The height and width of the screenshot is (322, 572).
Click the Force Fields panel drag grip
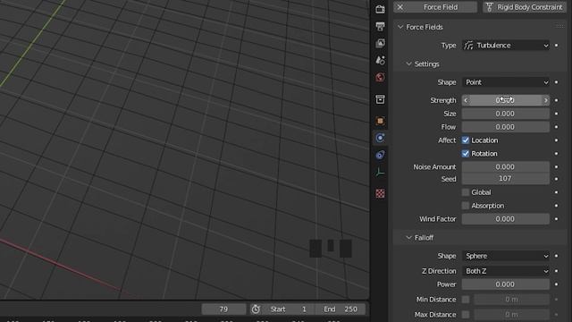tap(559, 27)
